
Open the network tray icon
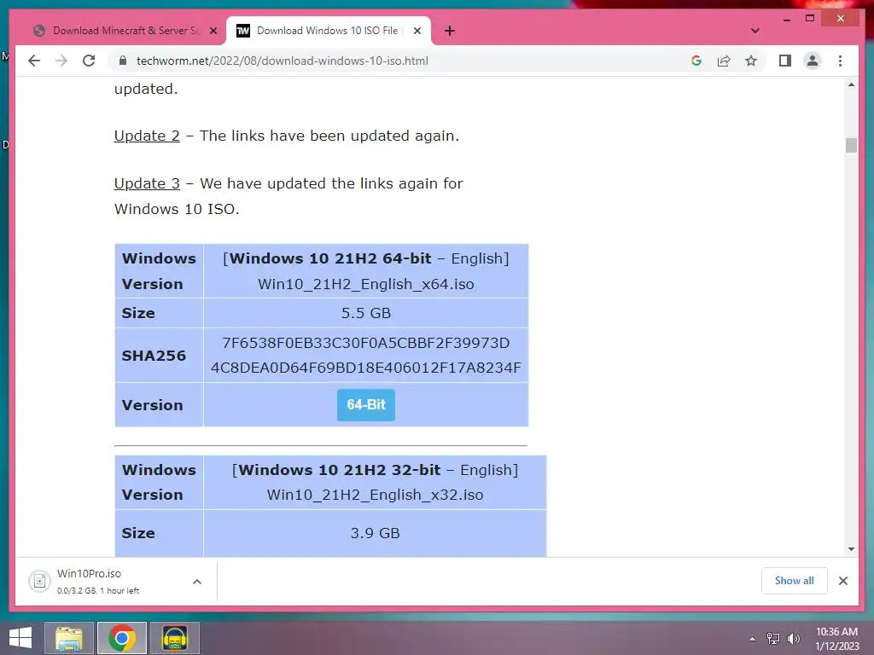(773, 639)
